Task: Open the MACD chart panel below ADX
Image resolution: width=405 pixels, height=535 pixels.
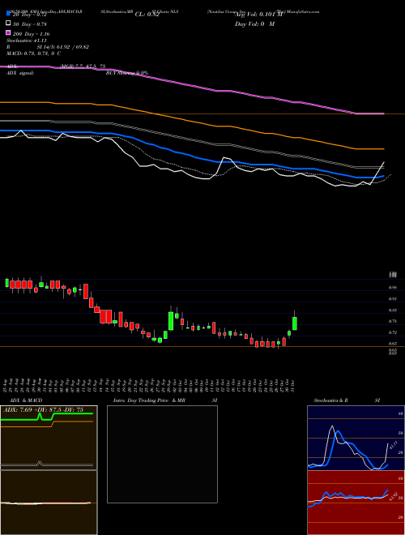Action: 49,503
